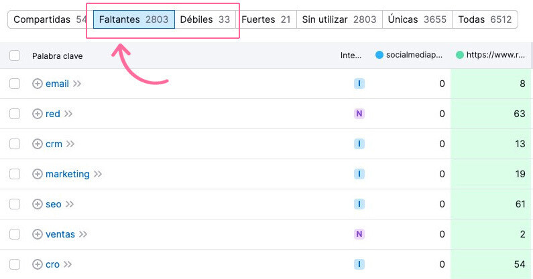Toggle the select-all checkbox in header
Screen dimensions: 533x279
point(15,56)
